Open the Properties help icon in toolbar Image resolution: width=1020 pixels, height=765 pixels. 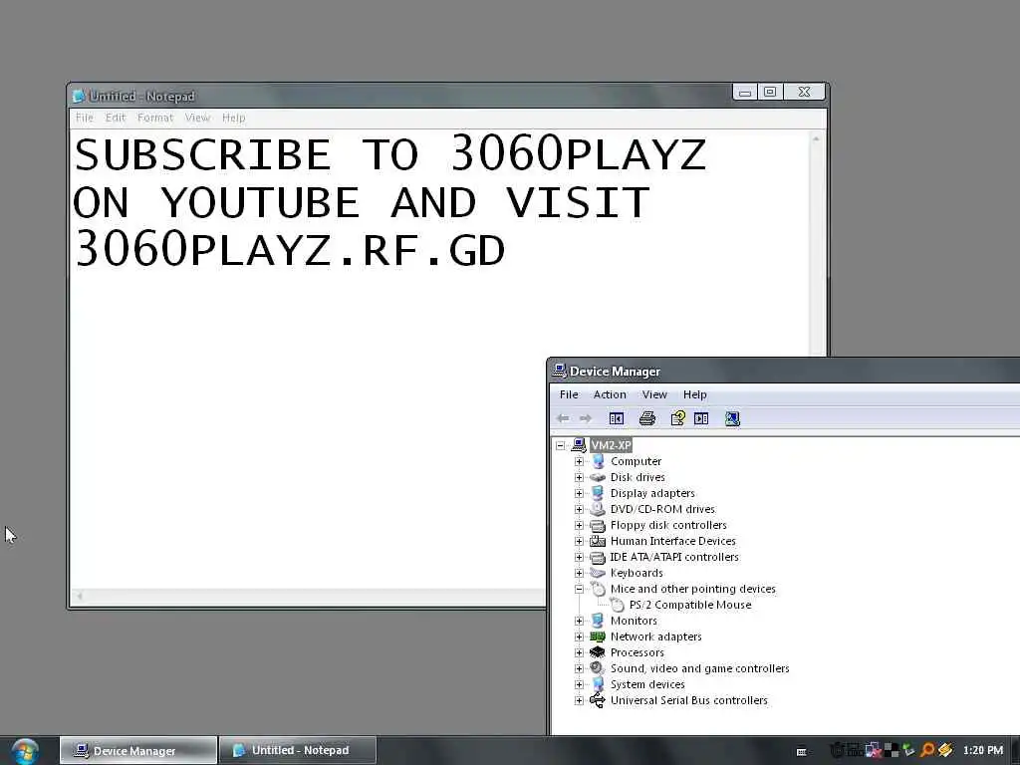(677, 418)
